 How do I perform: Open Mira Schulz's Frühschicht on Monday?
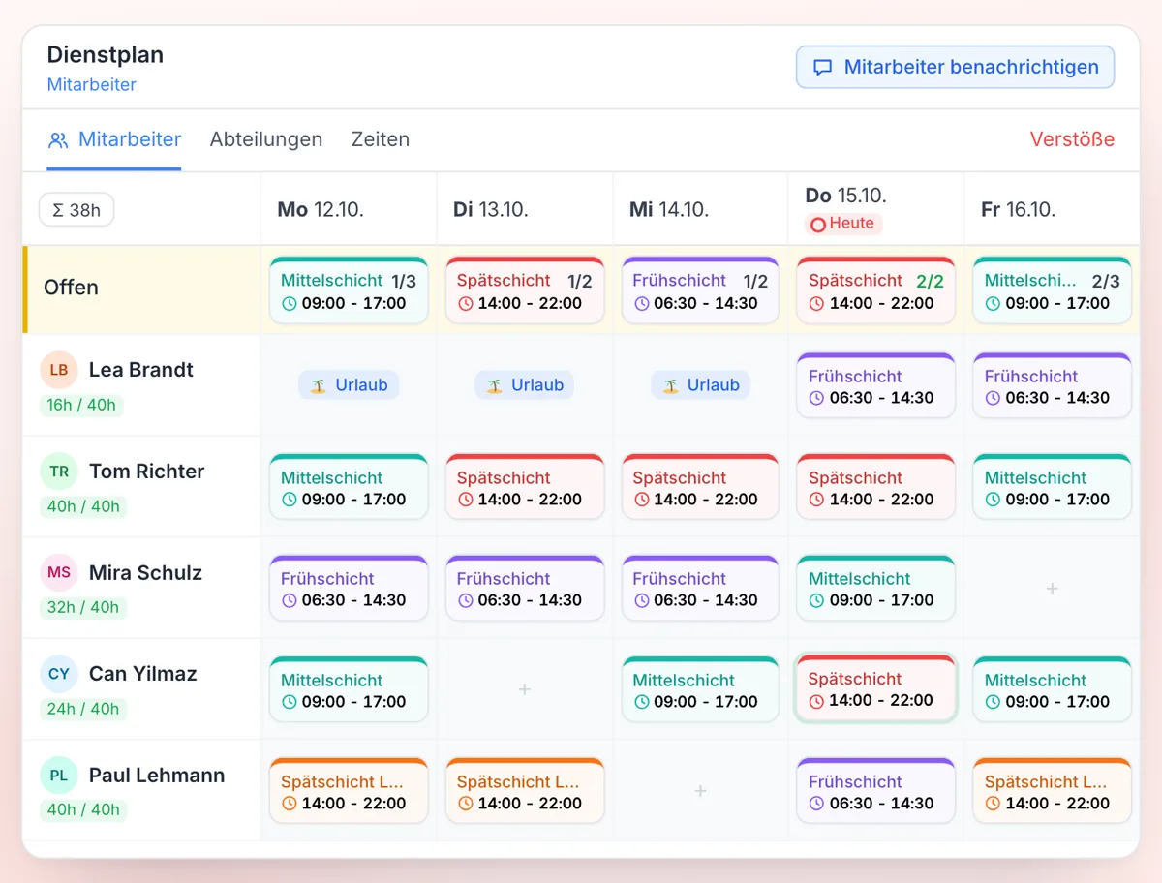(x=349, y=588)
